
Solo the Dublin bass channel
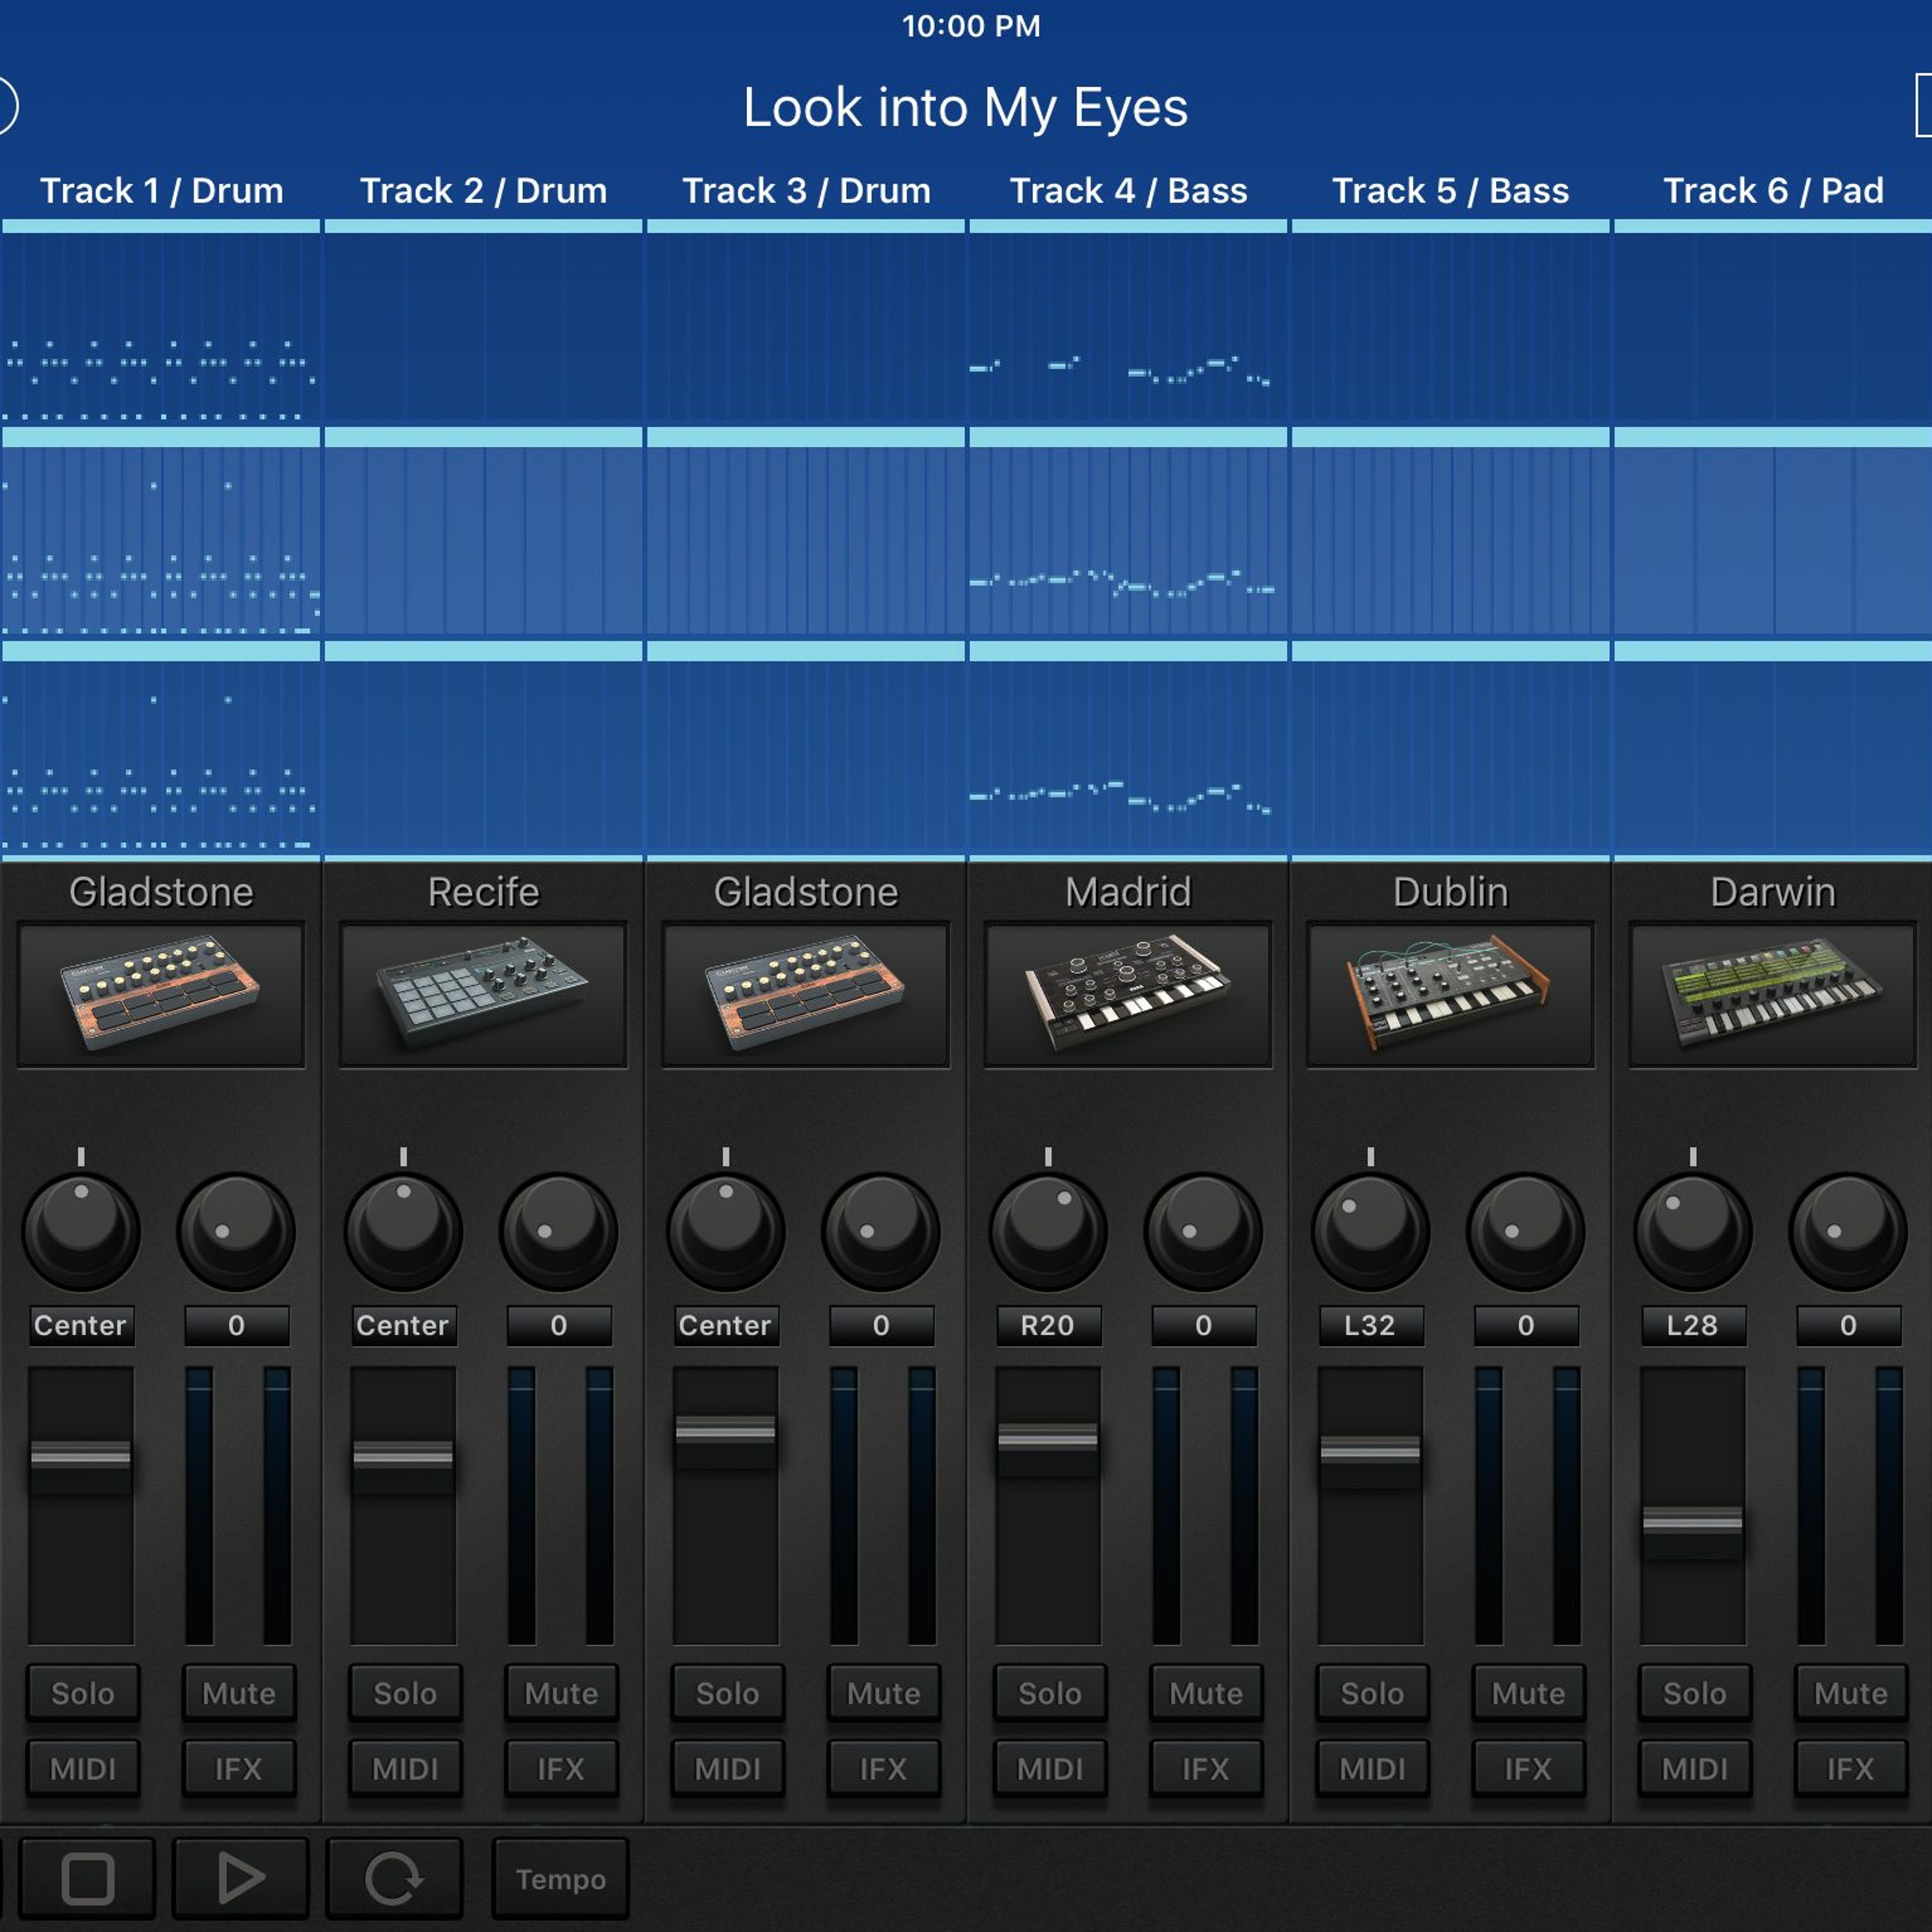tap(1372, 1693)
